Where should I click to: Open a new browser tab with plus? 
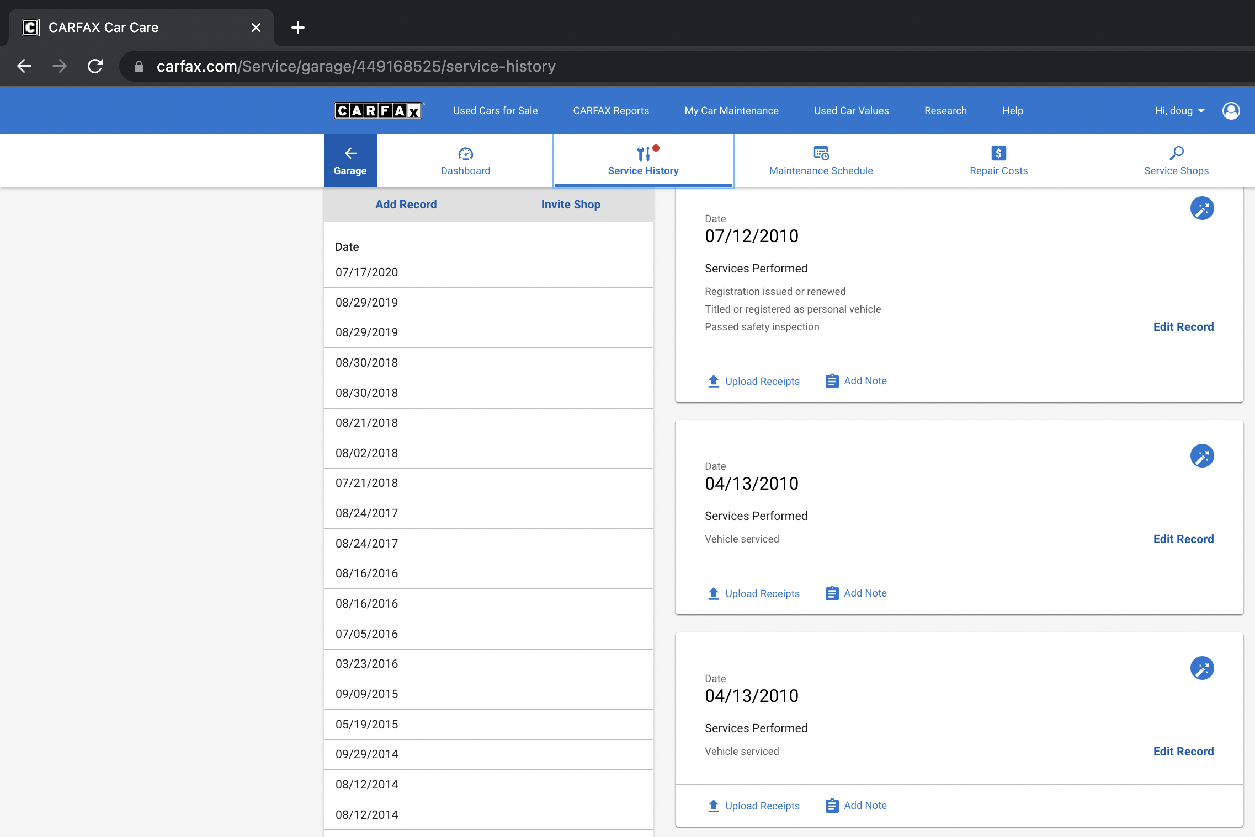[298, 28]
